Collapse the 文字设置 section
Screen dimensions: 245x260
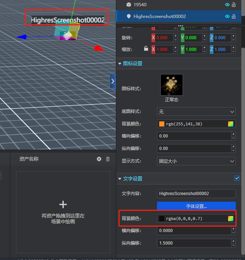120,179
